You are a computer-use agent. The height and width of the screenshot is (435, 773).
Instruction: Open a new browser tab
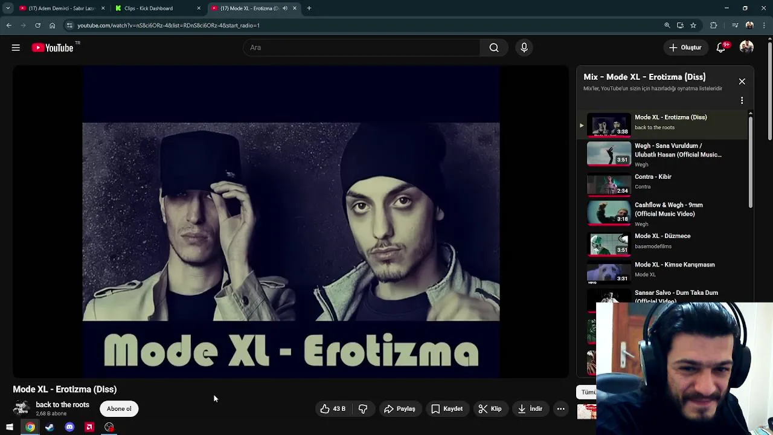(309, 8)
